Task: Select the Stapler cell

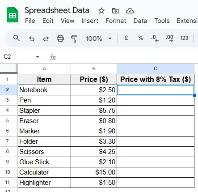Action: click(x=44, y=111)
